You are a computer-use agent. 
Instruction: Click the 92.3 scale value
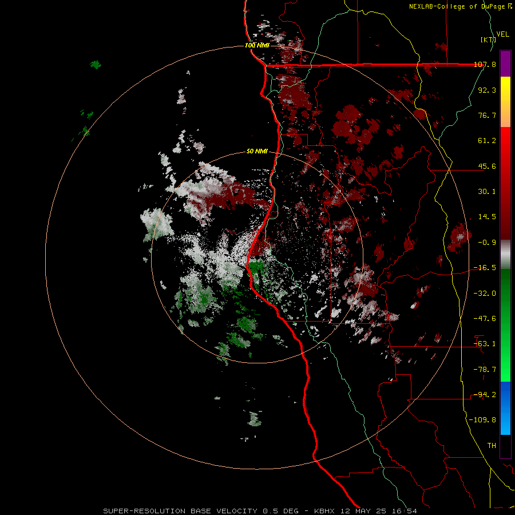pos(487,90)
